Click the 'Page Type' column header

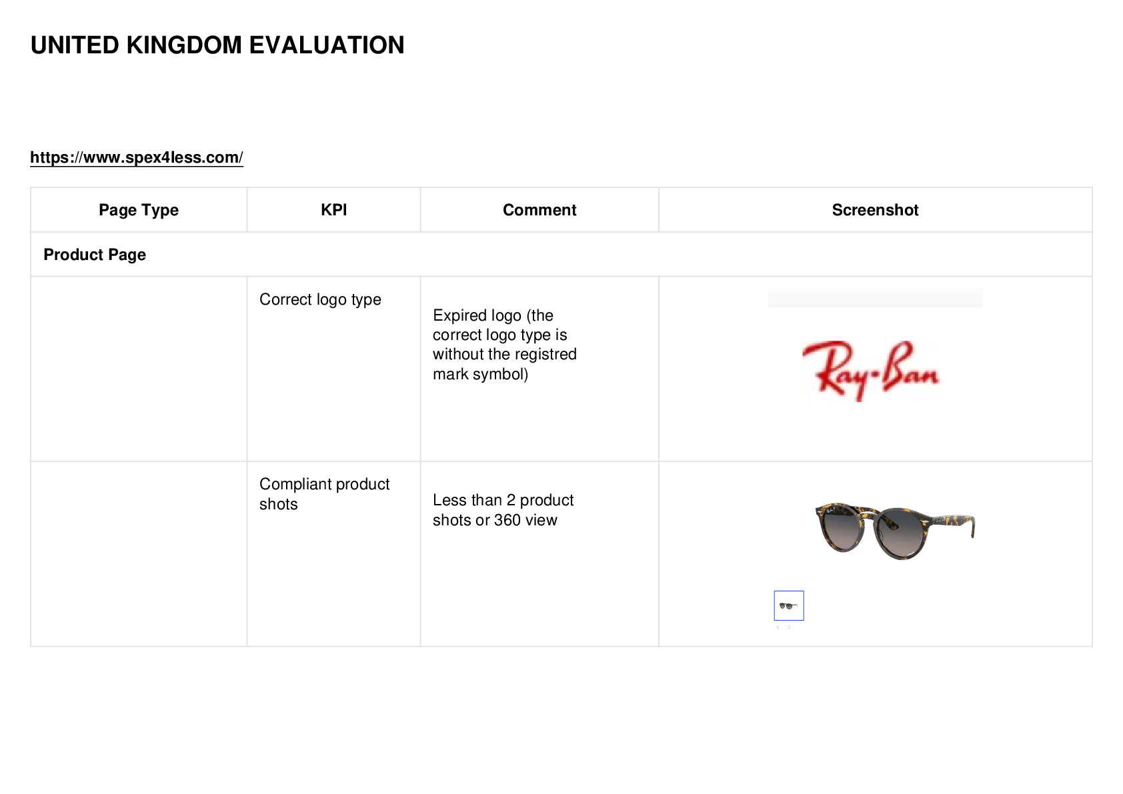pos(139,210)
